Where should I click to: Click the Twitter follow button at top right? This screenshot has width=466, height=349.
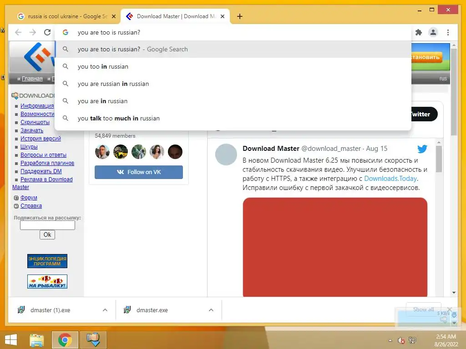click(x=425, y=114)
